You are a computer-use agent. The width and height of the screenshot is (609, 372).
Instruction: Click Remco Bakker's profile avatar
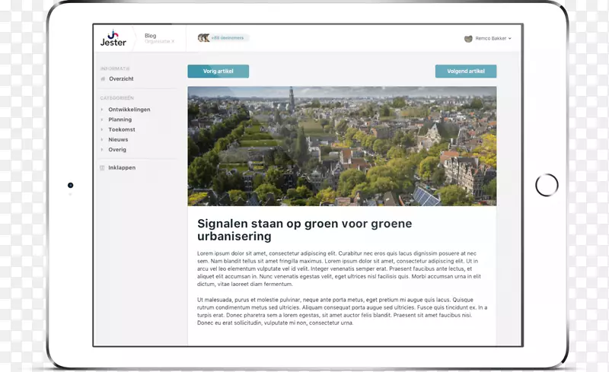[468, 38]
